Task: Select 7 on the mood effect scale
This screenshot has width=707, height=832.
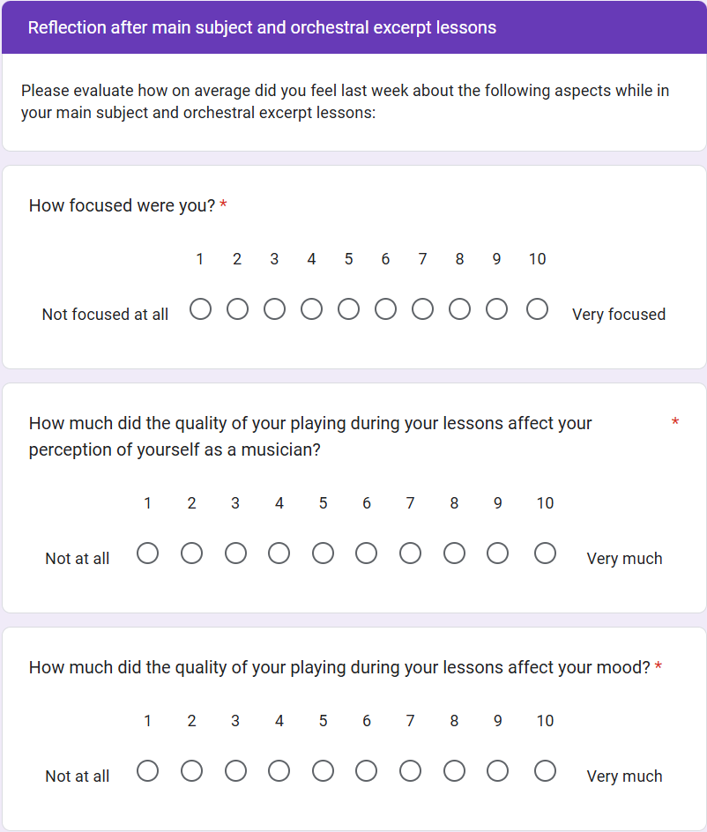Action: point(410,771)
